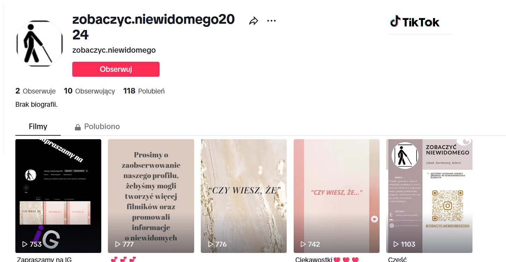Open gold marble 'CZY WIESZ, ŻE' video
Screen dimensions: 506x262
click(244, 196)
